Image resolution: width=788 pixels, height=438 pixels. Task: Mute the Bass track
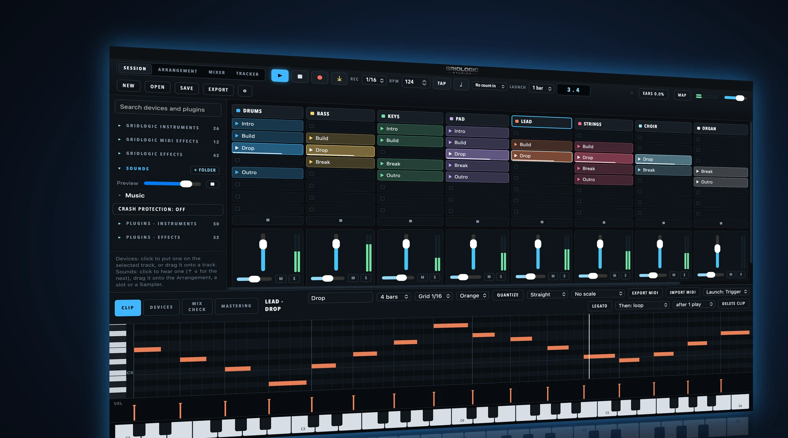(x=353, y=278)
